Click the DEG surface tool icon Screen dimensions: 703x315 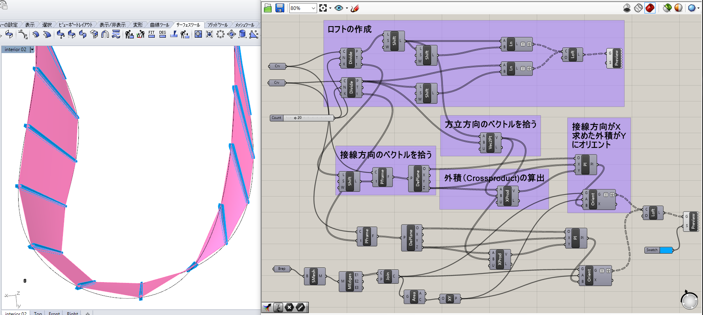tap(163, 34)
